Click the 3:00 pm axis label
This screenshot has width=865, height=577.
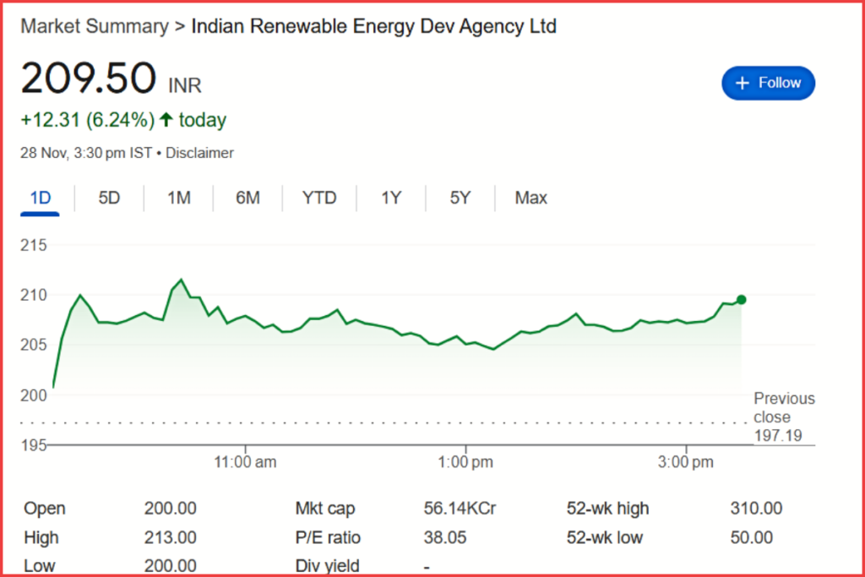[686, 462]
